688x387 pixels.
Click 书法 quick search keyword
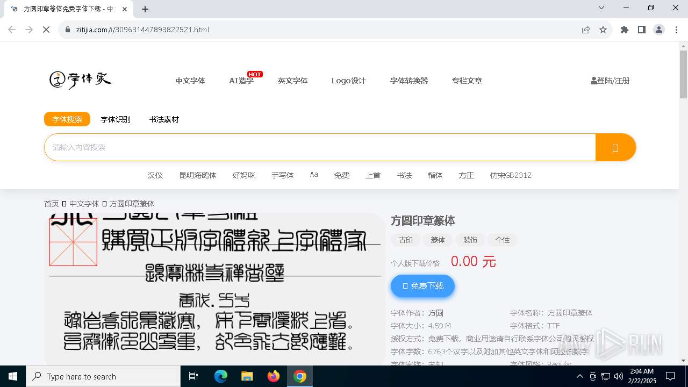(404, 175)
